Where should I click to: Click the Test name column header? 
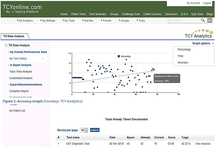[73, 137]
